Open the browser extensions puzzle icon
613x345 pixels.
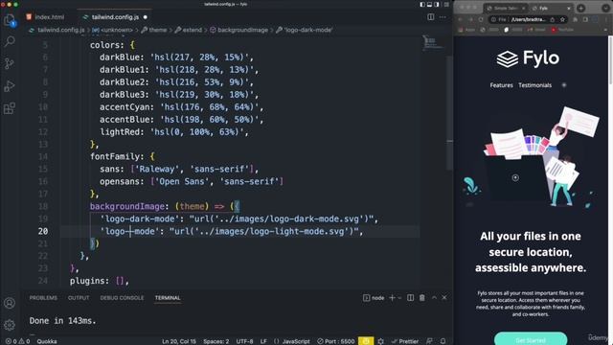(x=576, y=19)
